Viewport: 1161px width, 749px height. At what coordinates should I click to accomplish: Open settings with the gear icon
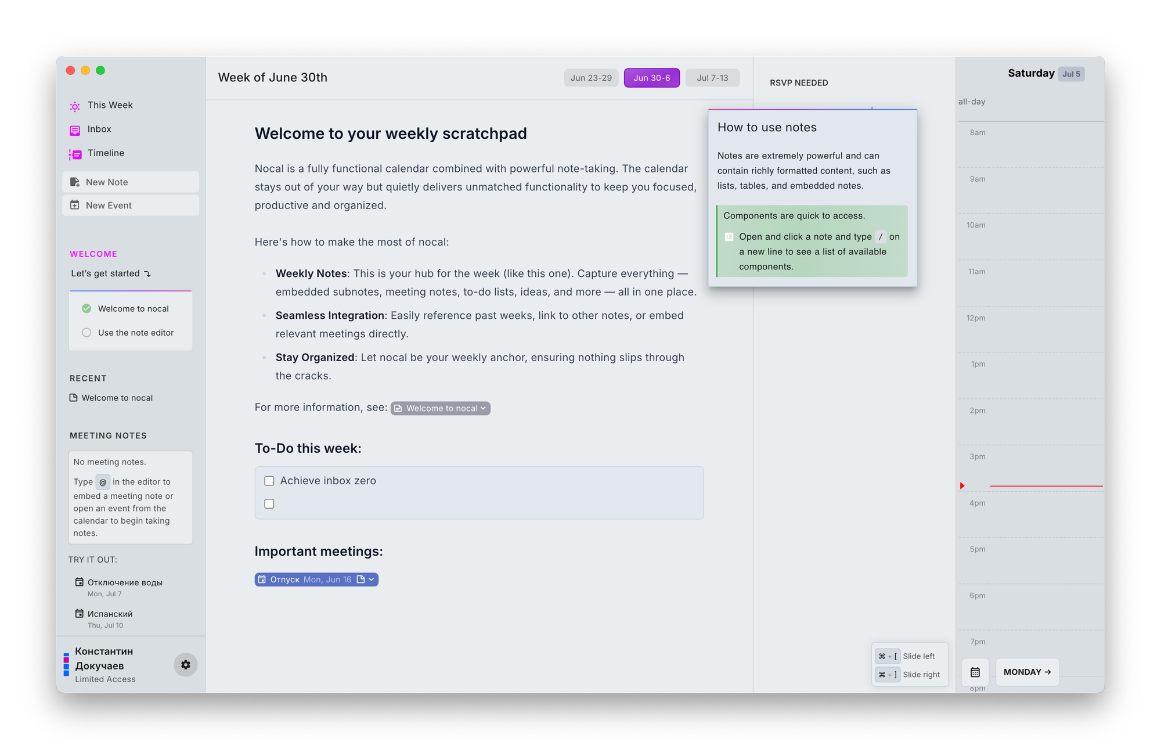click(186, 665)
